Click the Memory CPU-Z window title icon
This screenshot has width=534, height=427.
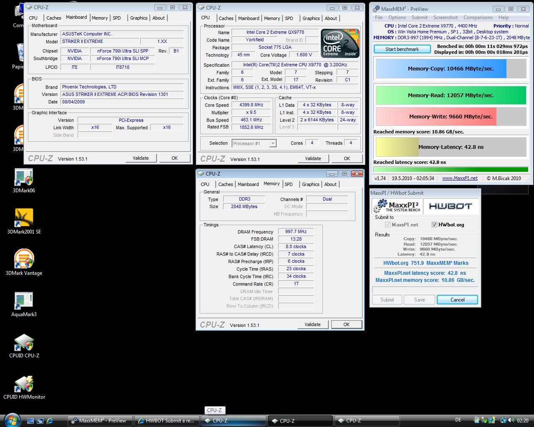[201, 173]
